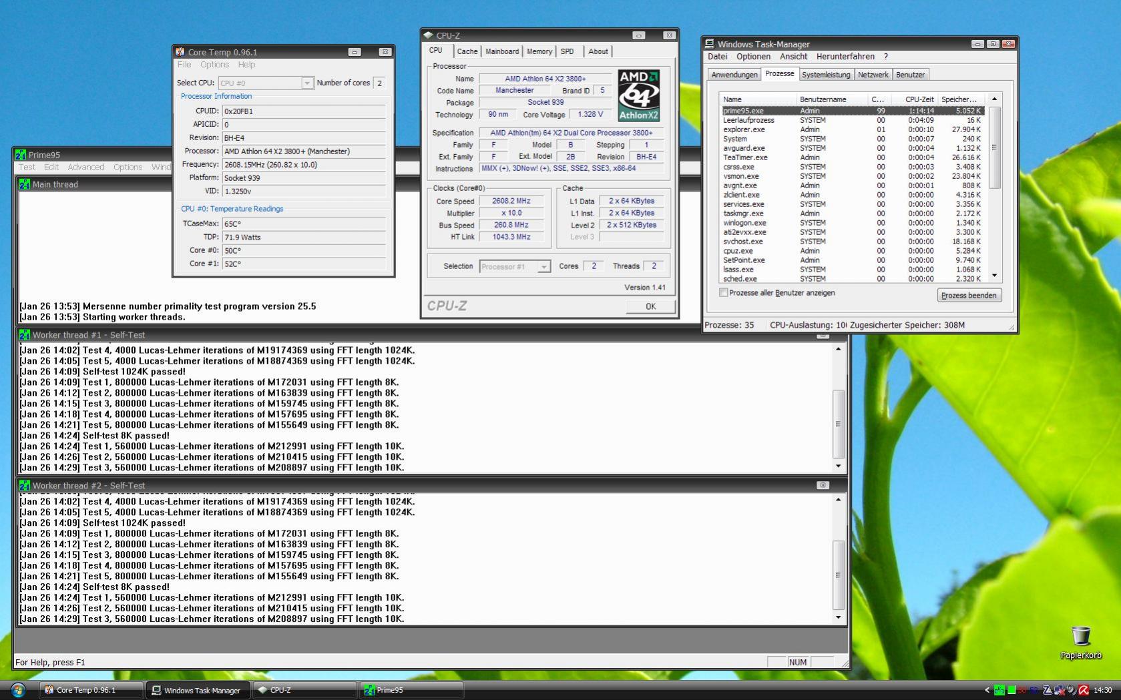Select the explorer.exe process row
This screenshot has width=1121, height=700.
click(x=852, y=129)
